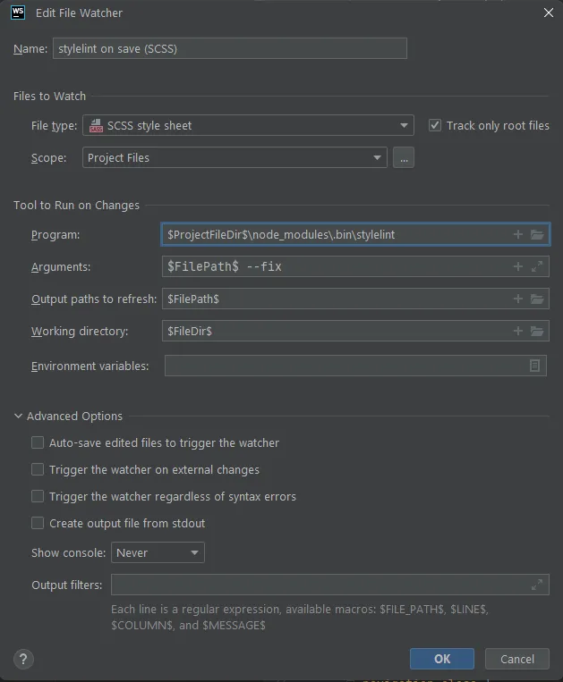
Task: Click the 'Output paths to refresh:' label
Action: click(x=94, y=299)
